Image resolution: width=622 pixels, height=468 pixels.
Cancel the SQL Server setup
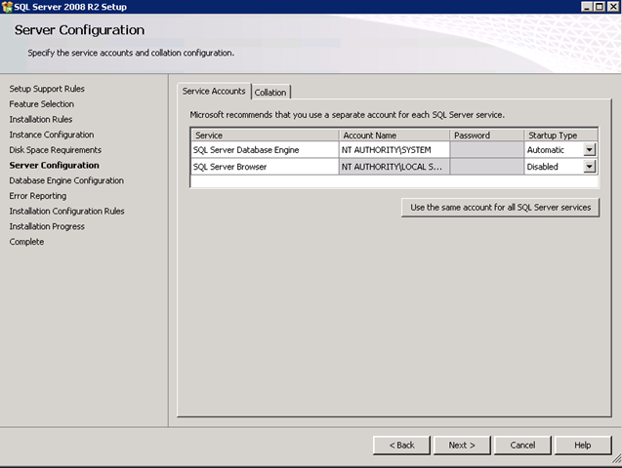(522, 445)
